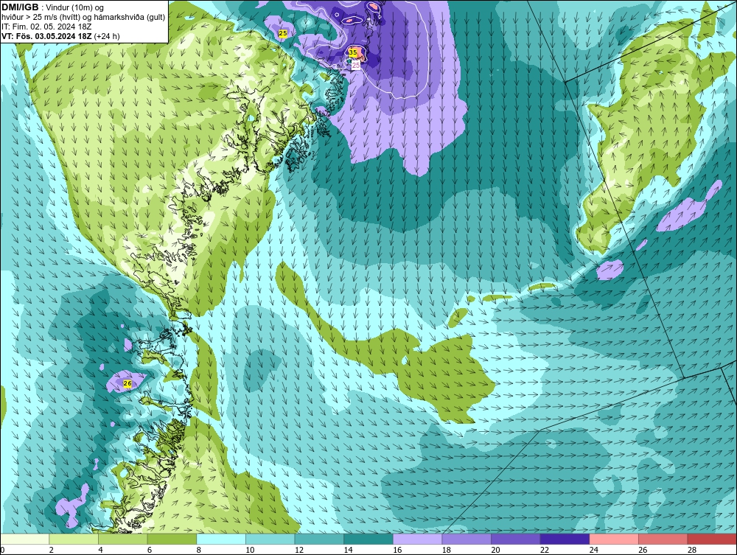
Task: Click the teal swatch between 12 and 14
Action: pyautogui.click(x=319, y=539)
